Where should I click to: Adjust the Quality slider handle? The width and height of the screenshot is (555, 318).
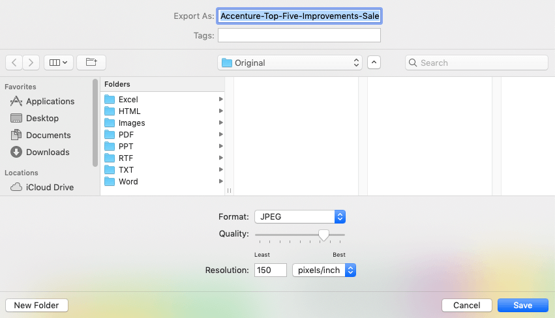point(323,235)
